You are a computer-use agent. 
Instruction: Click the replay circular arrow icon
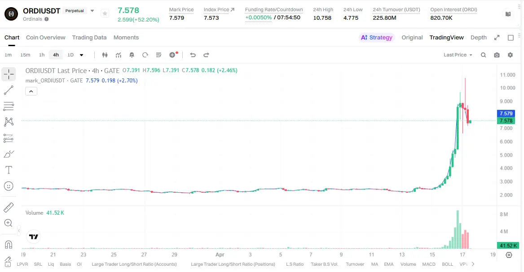[x=145, y=55]
